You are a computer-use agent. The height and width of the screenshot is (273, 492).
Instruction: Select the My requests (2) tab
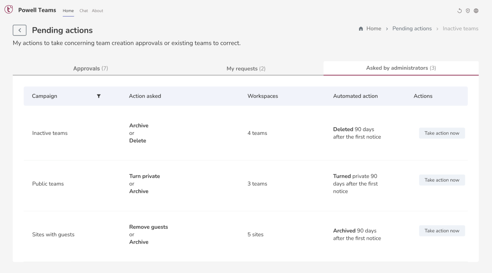tap(246, 69)
